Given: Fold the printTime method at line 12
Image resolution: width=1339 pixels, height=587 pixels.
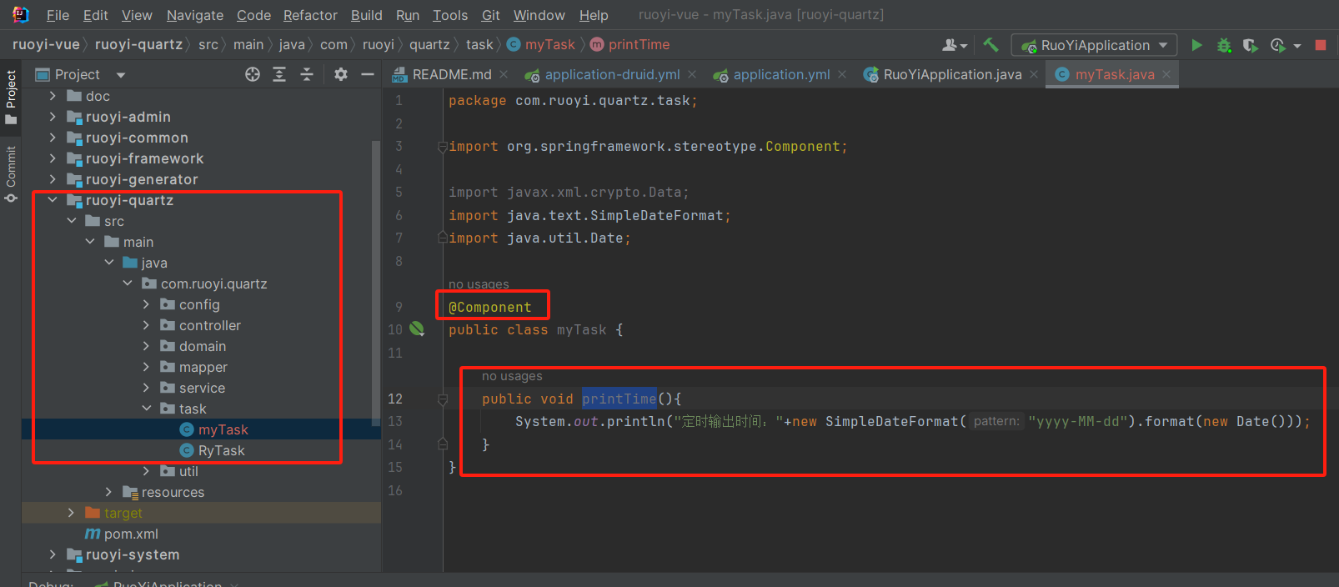Looking at the screenshot, I should (443, 399).
